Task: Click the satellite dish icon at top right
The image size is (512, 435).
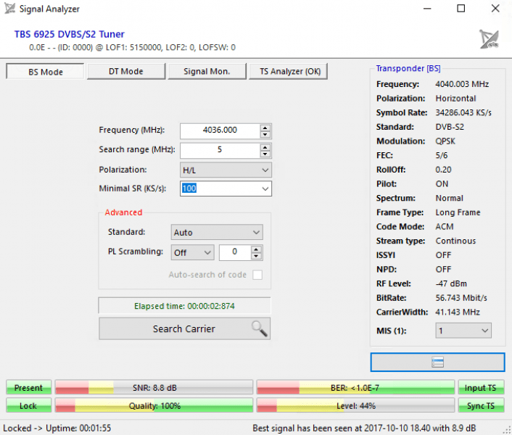Action: [489, 39]
